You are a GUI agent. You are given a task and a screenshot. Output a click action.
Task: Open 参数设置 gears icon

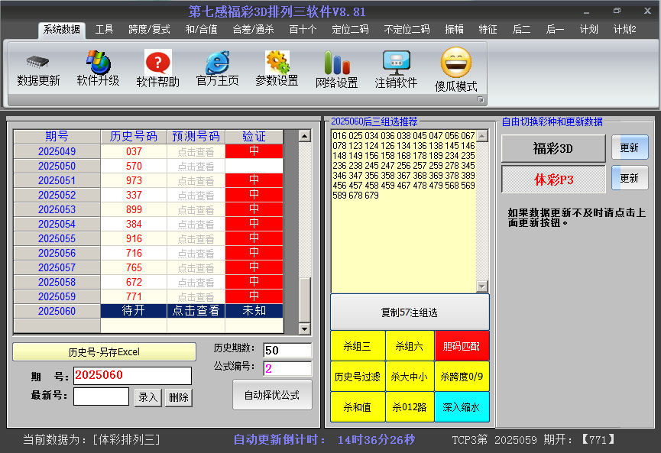click(277, 62)
